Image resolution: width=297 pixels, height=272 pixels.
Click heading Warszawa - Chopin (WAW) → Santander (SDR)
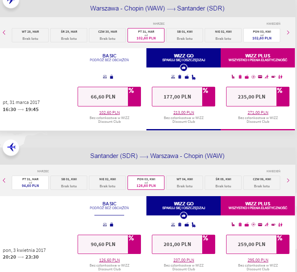[x=157, y=8]
